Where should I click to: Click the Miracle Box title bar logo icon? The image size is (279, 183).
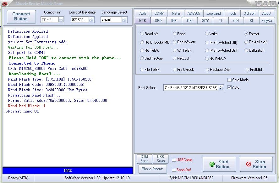(x=5, y=4)
